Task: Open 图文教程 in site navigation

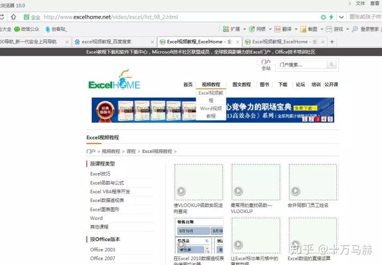Action: point(241,84)
